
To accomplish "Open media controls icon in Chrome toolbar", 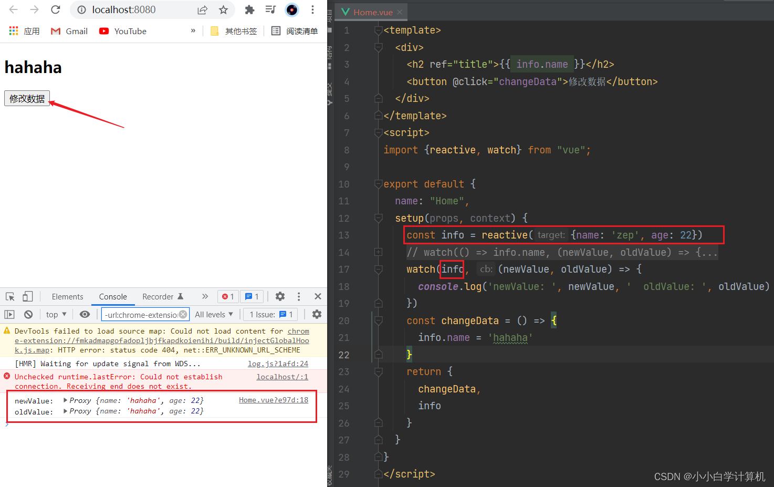I will pyautogui.click(x=271, y=9).
